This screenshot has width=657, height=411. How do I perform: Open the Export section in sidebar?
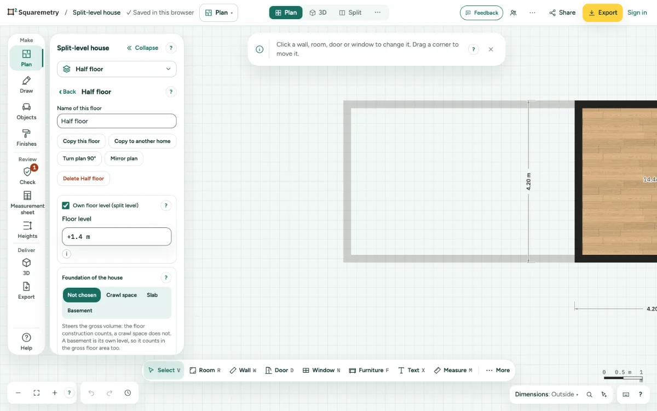pyautogui.click(x=26, y=291)
